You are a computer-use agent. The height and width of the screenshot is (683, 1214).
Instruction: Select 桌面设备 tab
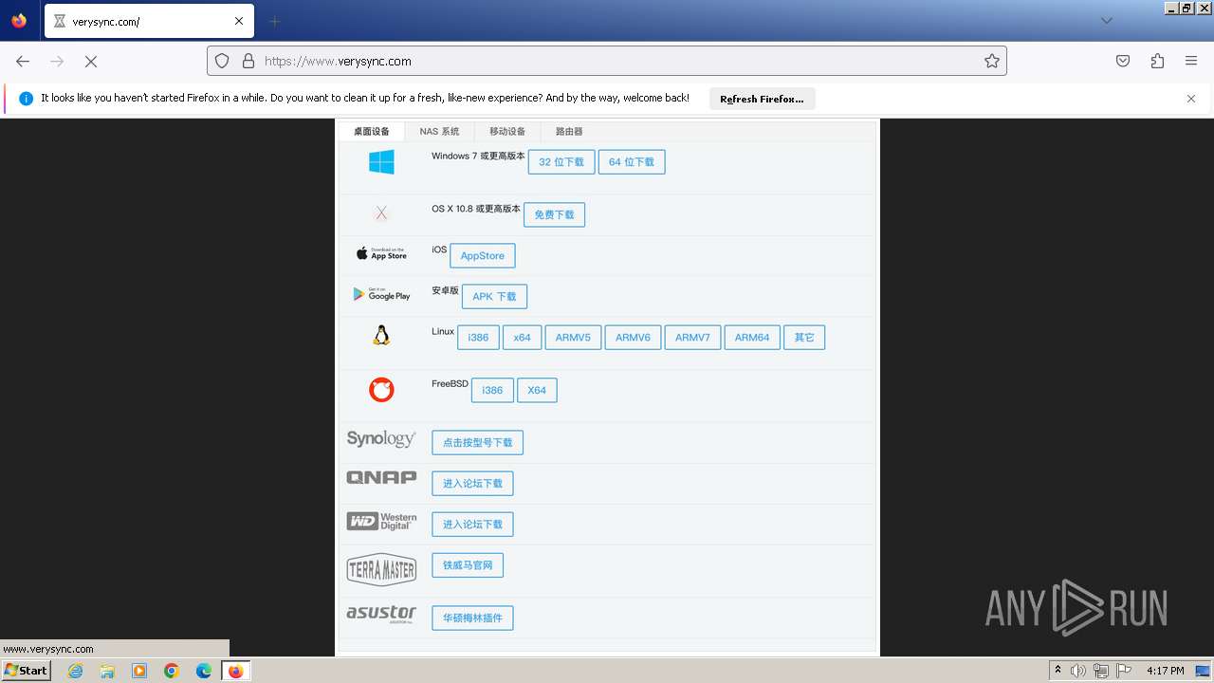pyautogui.click(x=372, y=132)
